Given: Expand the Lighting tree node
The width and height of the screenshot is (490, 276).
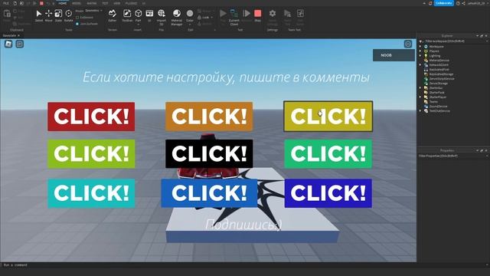Looking at the screenshot, I should point(420,56).
